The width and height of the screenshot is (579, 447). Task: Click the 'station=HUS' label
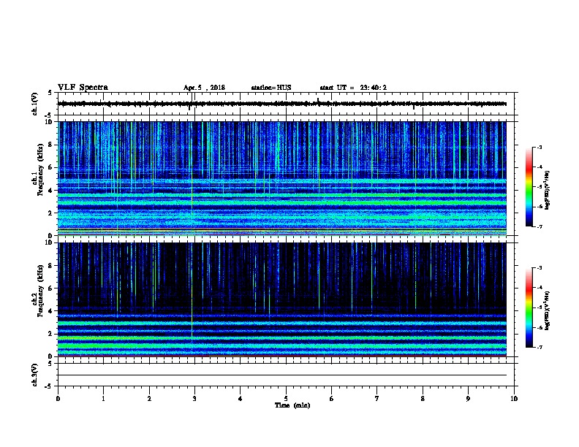271,88
